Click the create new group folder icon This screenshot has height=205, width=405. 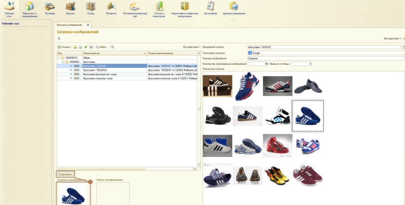point(75,47)
